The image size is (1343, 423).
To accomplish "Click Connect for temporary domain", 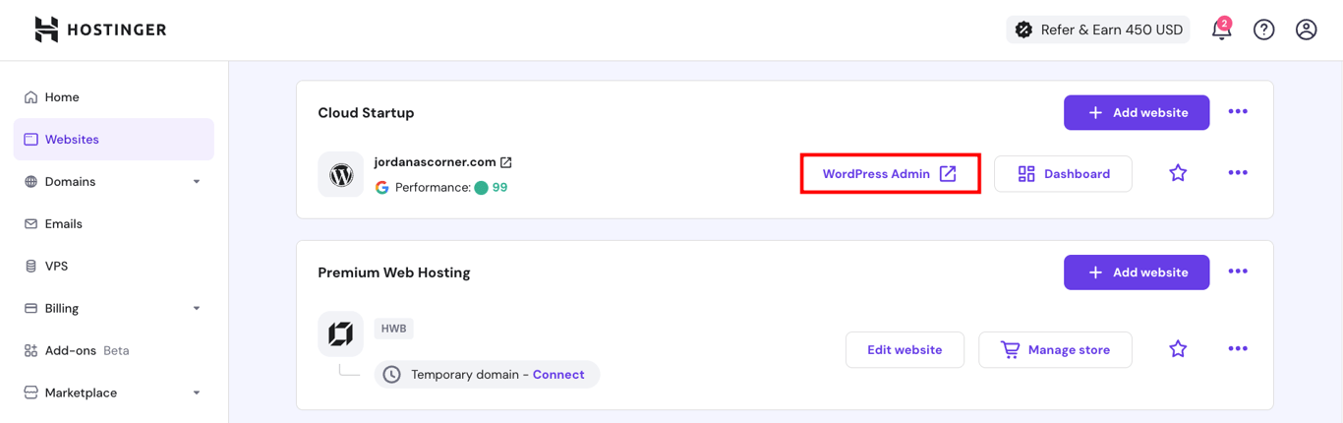I will pyautogui.click(x=558, y=375).
